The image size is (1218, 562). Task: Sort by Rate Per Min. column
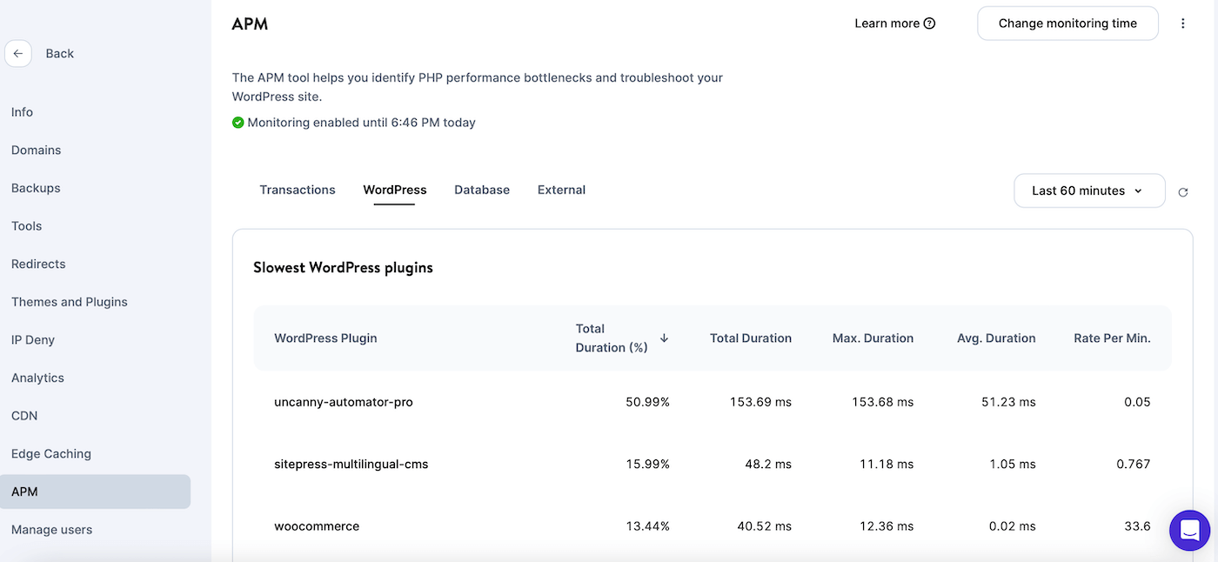point(1111,338)
